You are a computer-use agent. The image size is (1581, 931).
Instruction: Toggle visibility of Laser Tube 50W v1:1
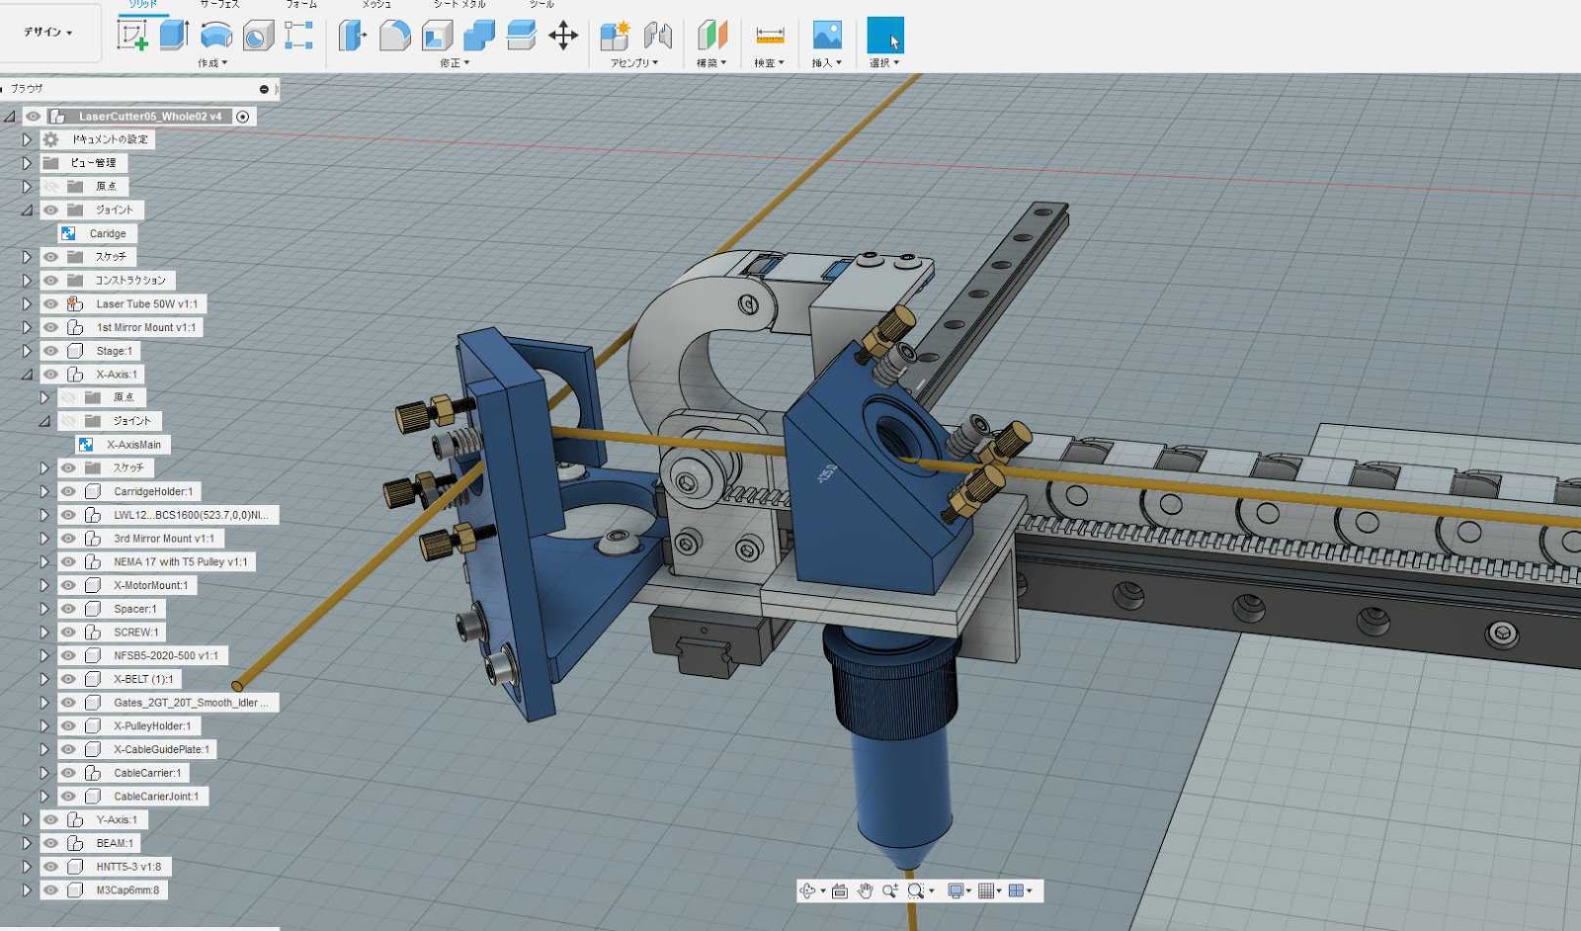[x=51, y=303]
